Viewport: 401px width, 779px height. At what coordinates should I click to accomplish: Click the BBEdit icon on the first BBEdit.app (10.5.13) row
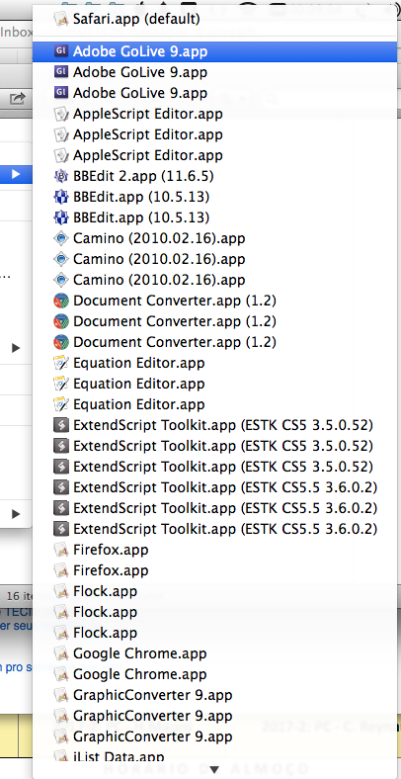[x=60, y=198]
